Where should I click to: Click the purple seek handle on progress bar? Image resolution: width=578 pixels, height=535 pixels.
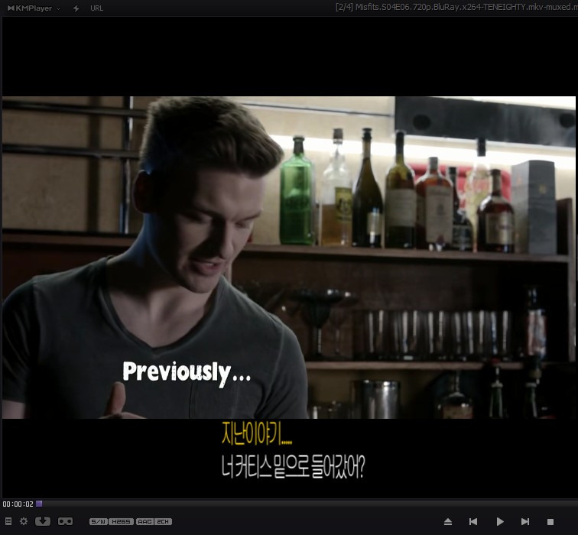[39, 504]
